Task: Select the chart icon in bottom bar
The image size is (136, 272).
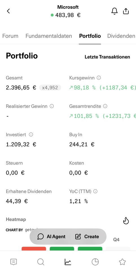Action: (x=68, y=262)
